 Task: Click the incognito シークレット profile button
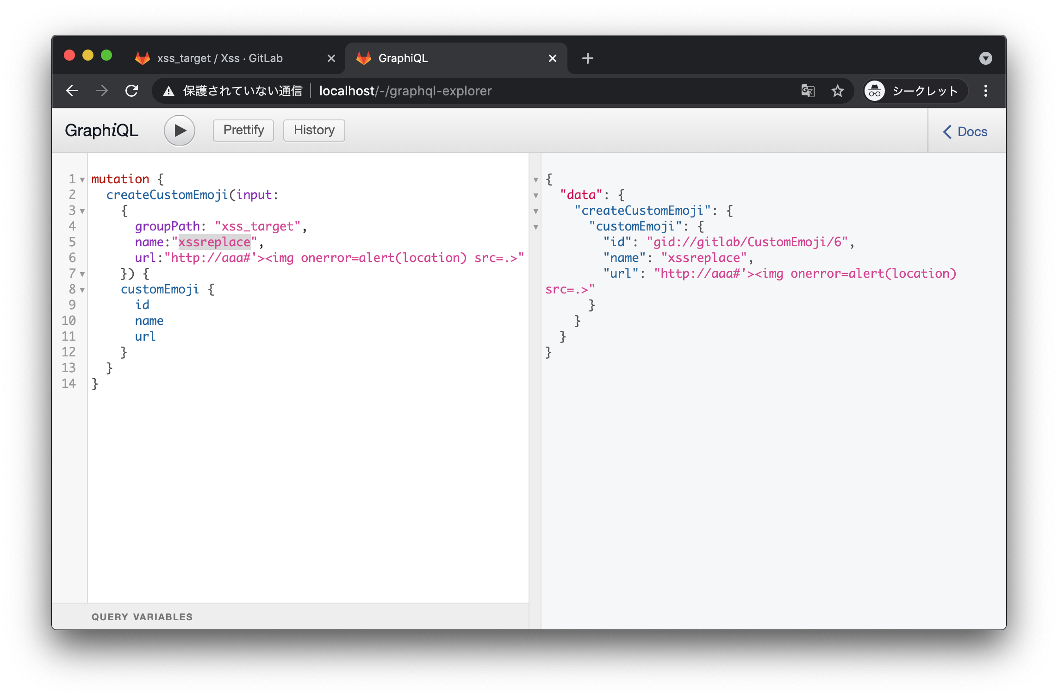click(915, 91)
